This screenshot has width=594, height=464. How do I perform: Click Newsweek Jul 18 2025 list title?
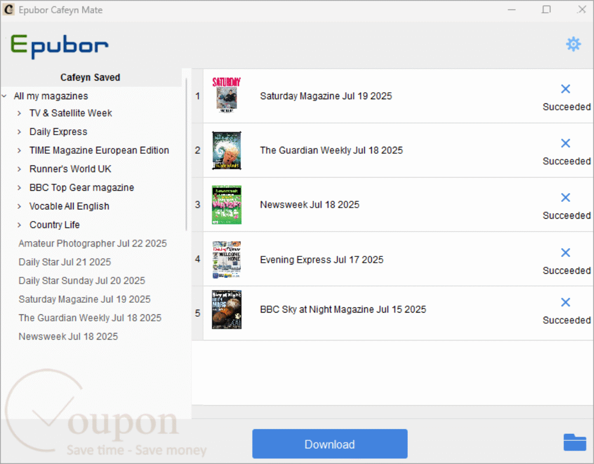click(x=310, y=205)
